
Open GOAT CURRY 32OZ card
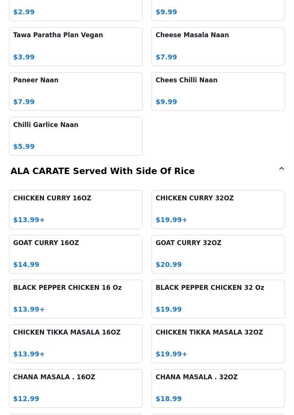click(218, 254)
